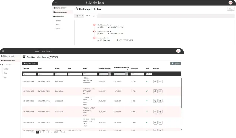This screenshot has width=236, height=138.
Task: Edit the first bac row
Action: coord(160,81)
